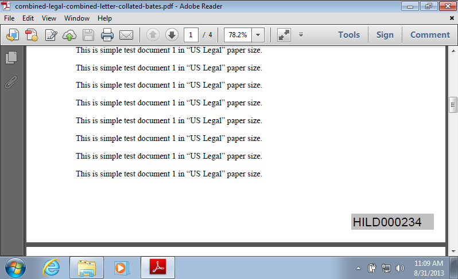Click the Adobe PDF title bar icon
The image size is (458, 279).
coord(6,6)
